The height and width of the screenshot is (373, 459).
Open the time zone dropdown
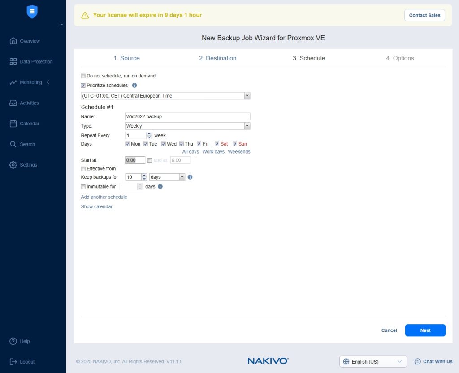pyautogui.click(x=247, y=96)
